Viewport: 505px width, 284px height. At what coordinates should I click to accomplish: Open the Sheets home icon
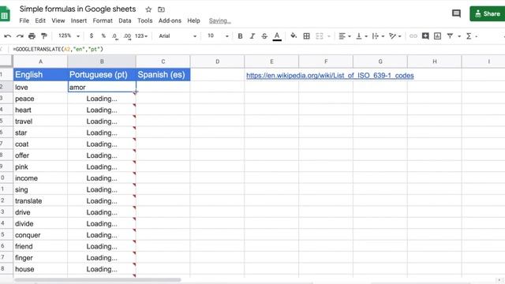click(x=5, y=14)
